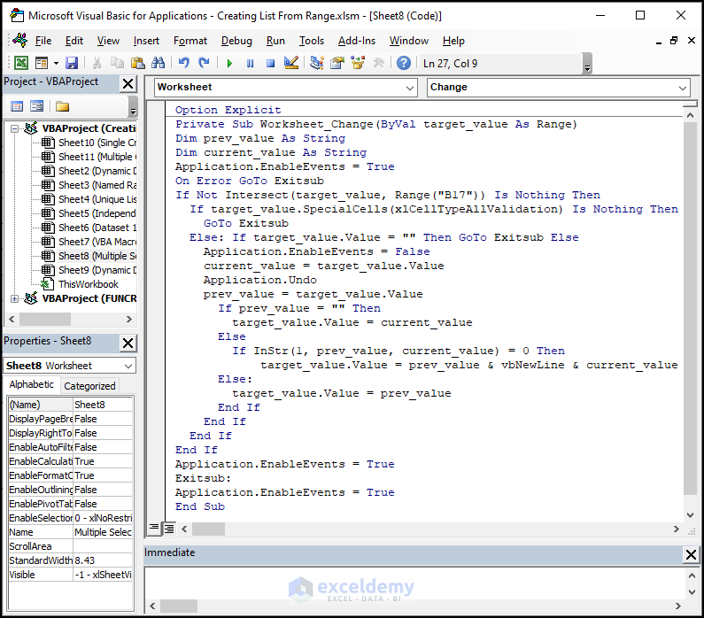The width and height of the screenshot is (704, 618).
Task: Open the Help question mark icon
Action: 404,63
